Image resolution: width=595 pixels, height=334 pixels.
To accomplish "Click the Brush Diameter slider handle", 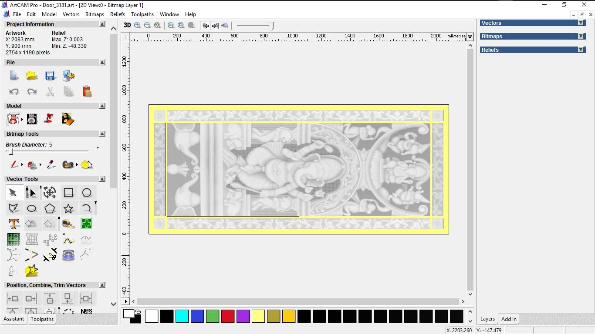I will tap(11, 151).
